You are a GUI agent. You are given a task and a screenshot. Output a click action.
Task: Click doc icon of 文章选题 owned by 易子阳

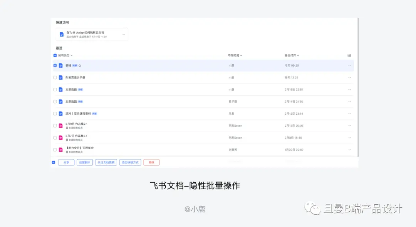coord(61,102)
